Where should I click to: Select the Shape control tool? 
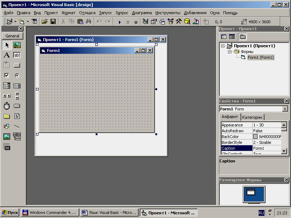pos(7,126)
